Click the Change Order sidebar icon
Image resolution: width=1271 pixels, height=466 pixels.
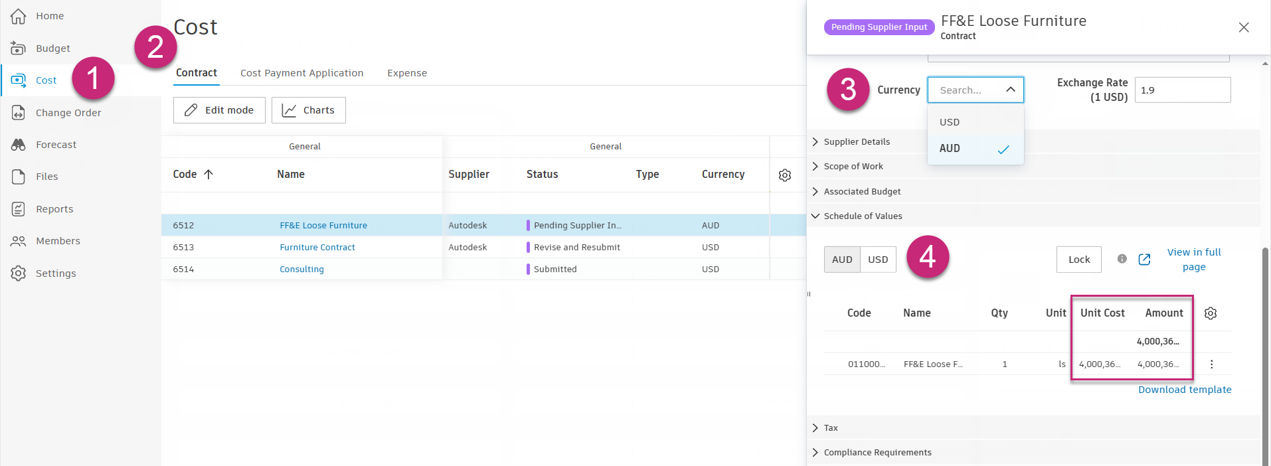click(x=19, y=113)
